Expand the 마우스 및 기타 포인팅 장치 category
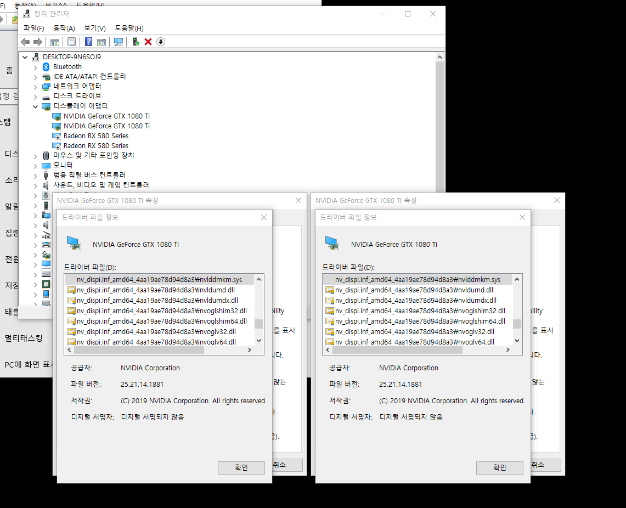The width and height of the screenshot is (626, 508). tap(36, 156)
